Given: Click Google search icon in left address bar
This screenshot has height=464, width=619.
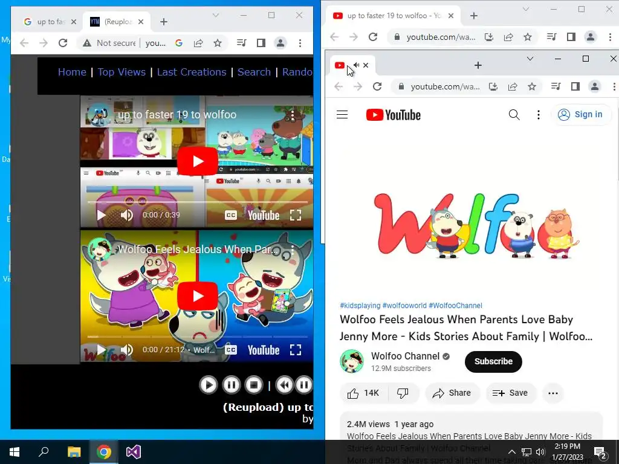Looking at the screenshot, I should (179, 43).
